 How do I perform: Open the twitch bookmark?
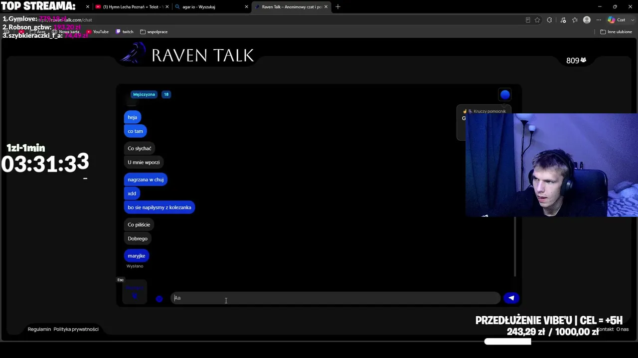coord(125,32)
